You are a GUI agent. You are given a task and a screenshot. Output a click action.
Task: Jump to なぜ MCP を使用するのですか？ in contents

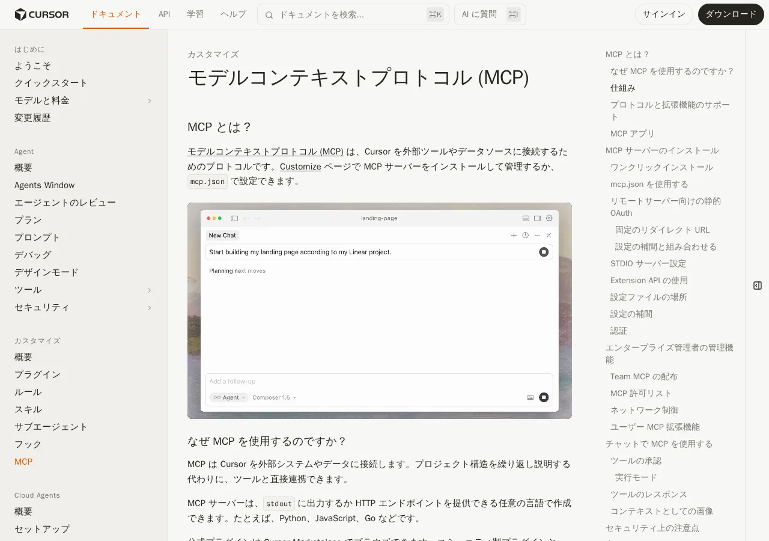pos(672,72)
